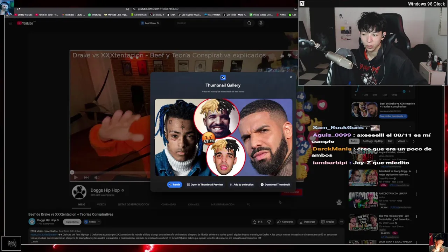Focus the YouTube 'Buscar' search field
The width and height of the screenshot is (448, 252).
(x=210, y=23)
